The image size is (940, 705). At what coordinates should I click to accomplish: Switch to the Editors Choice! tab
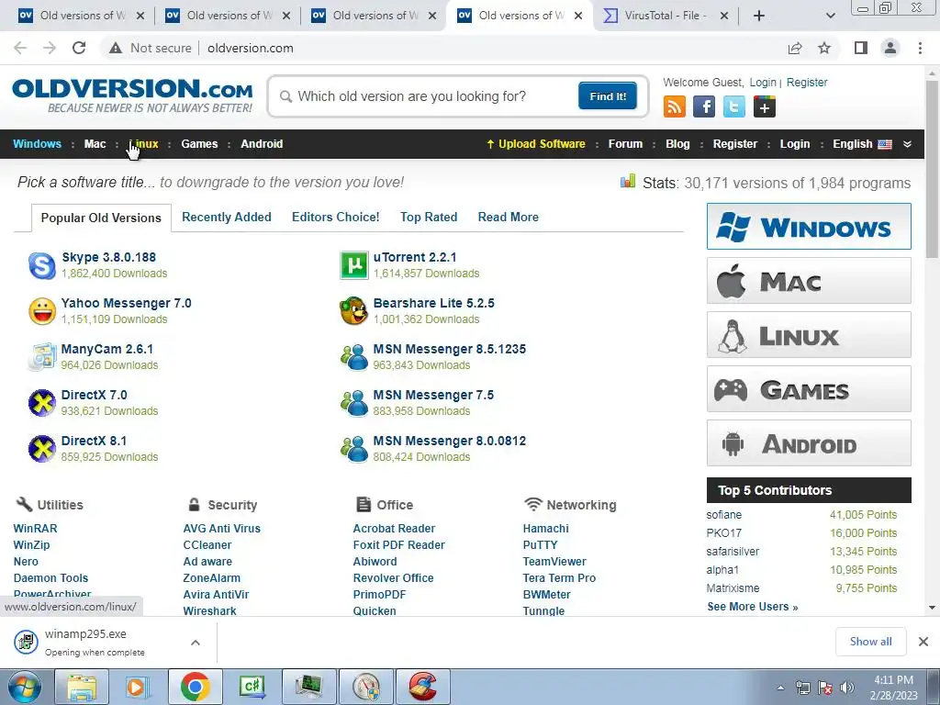point(336,217)
